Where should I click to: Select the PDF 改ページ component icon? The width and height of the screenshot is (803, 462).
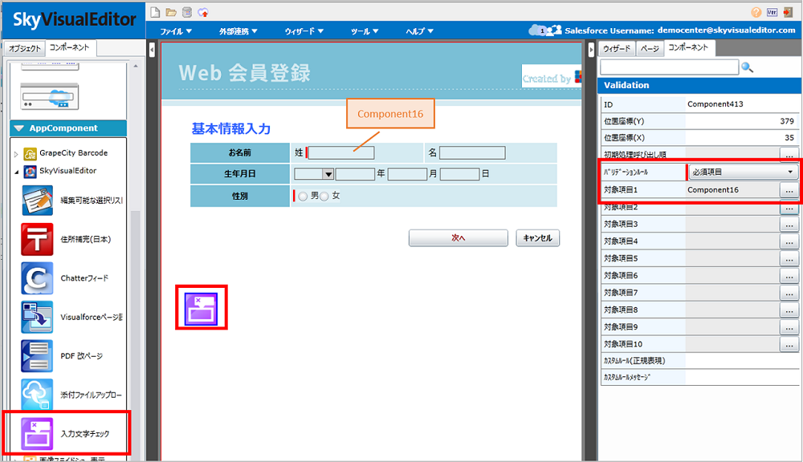[37, 356]
